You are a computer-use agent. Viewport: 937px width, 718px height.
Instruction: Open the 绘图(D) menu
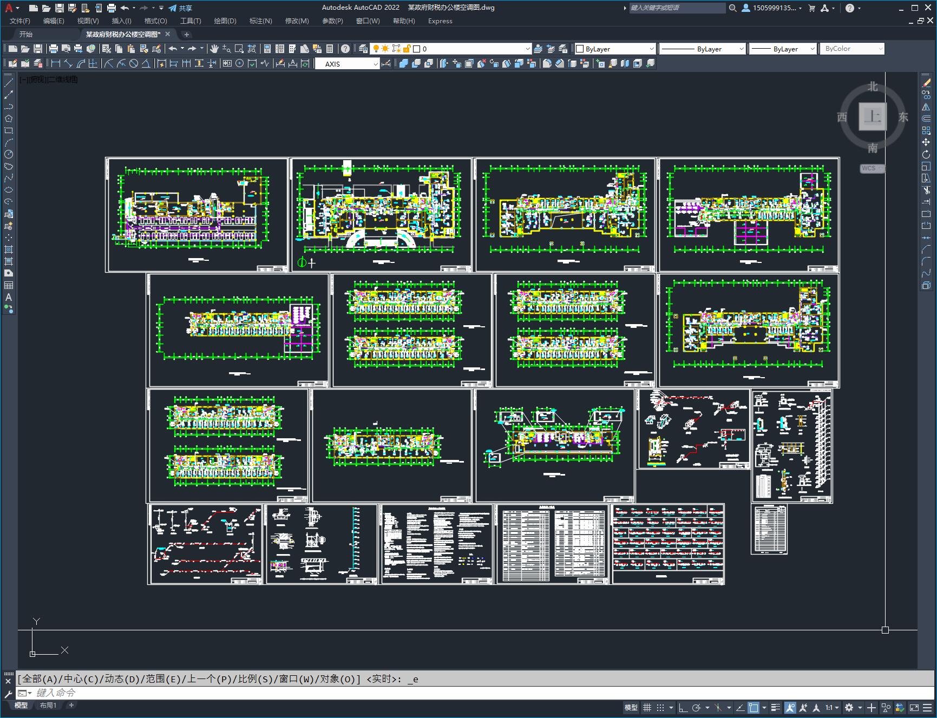[225, 21]
